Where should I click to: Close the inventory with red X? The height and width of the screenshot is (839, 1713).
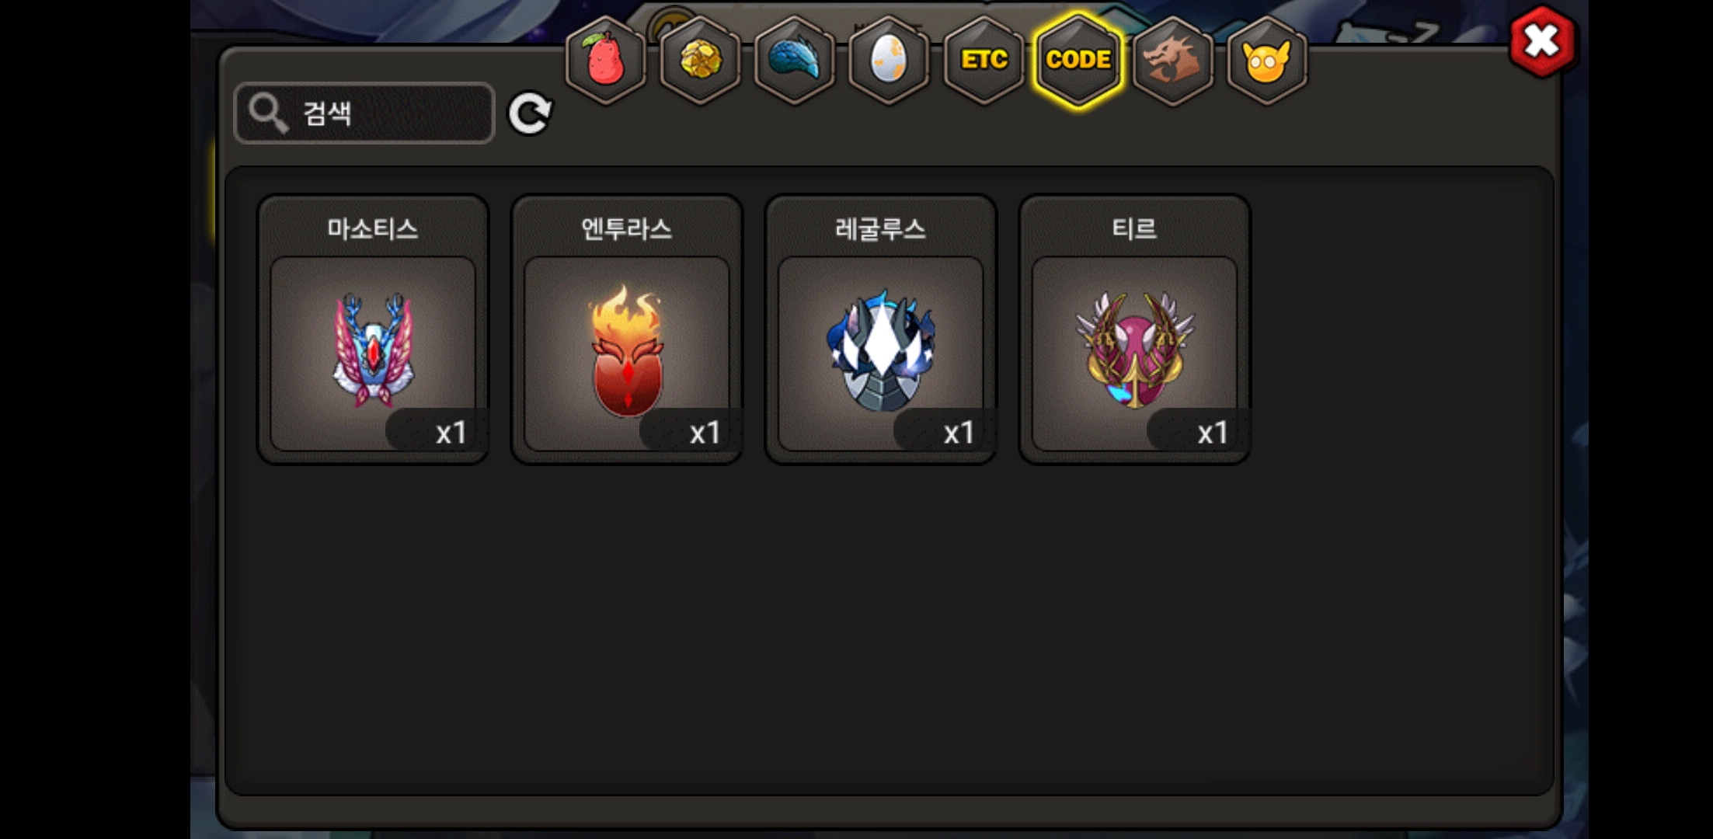coord(1542,41)
